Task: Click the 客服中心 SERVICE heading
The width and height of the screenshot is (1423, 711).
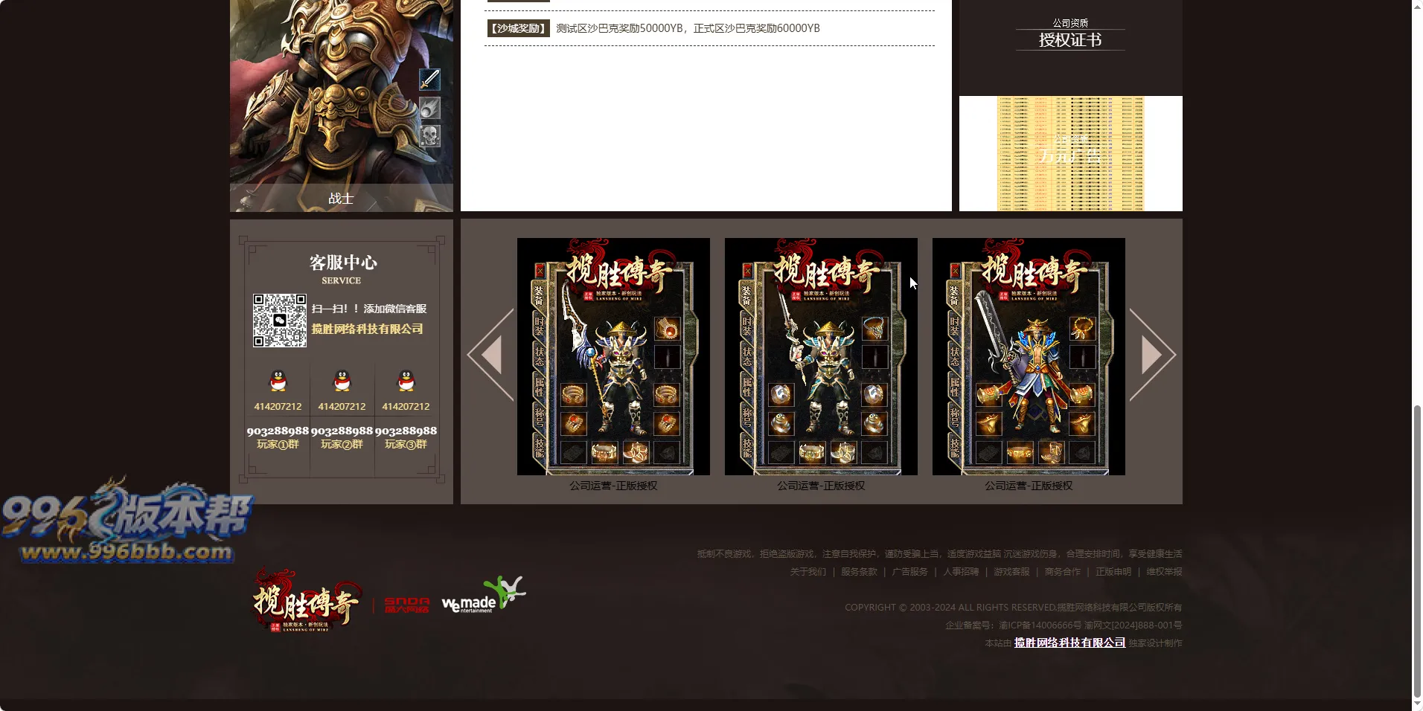Action: [342, 269]
